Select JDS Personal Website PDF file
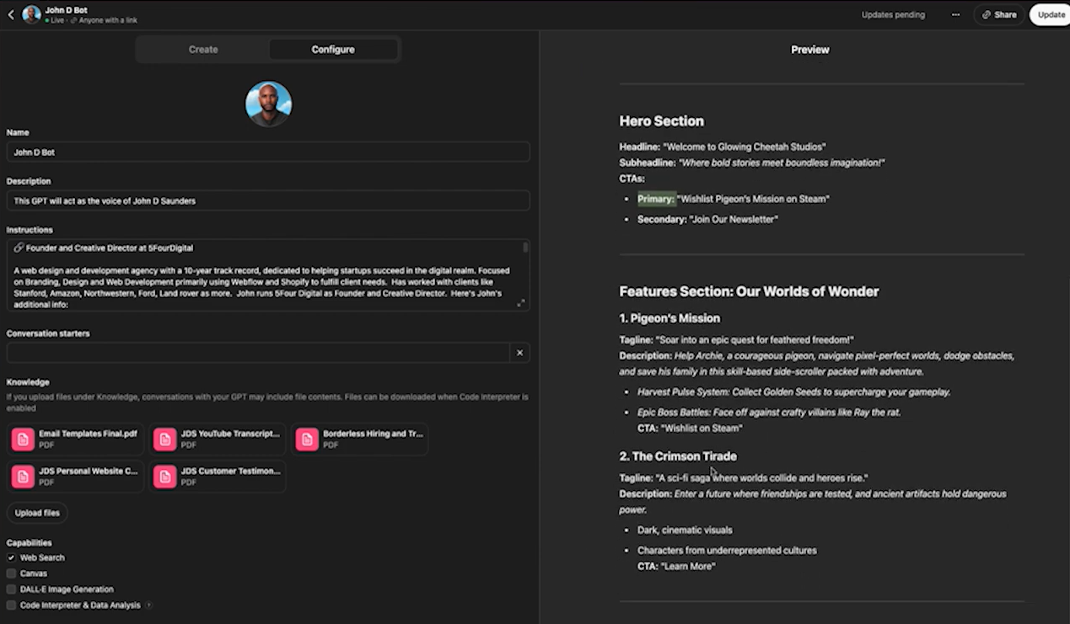Image resolution: width=1070 pixels, height=624 pixels. [76, 476]
